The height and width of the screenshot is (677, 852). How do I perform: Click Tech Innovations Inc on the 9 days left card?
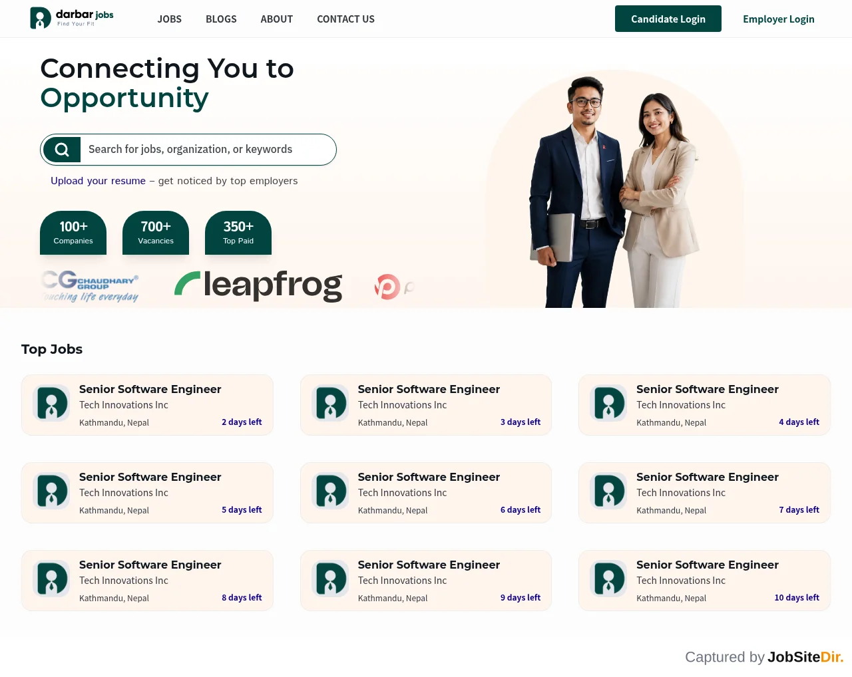point(402,581)
